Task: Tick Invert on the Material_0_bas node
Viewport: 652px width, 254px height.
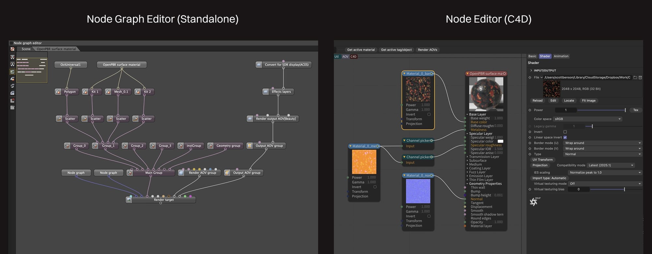Action: pos(429,114)
